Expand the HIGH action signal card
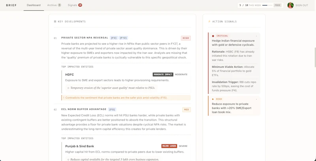 (x=256, y=99)
